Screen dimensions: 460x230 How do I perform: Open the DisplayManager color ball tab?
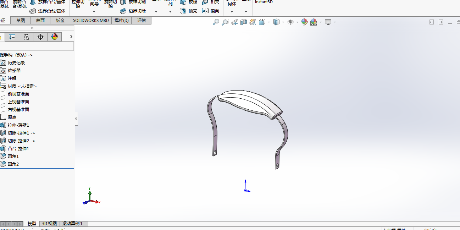coord(55,37)
